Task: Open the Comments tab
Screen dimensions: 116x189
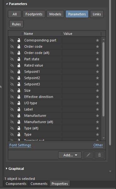Action: click(39, 184)
